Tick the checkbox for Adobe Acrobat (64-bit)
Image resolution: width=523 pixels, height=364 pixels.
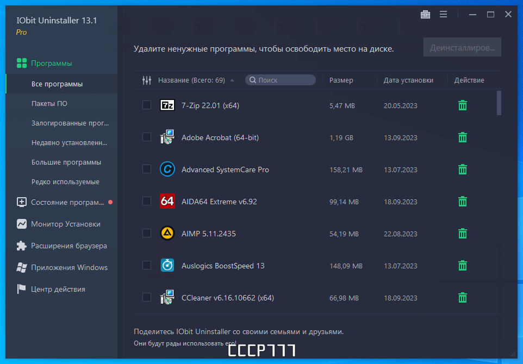click(147, 137)
